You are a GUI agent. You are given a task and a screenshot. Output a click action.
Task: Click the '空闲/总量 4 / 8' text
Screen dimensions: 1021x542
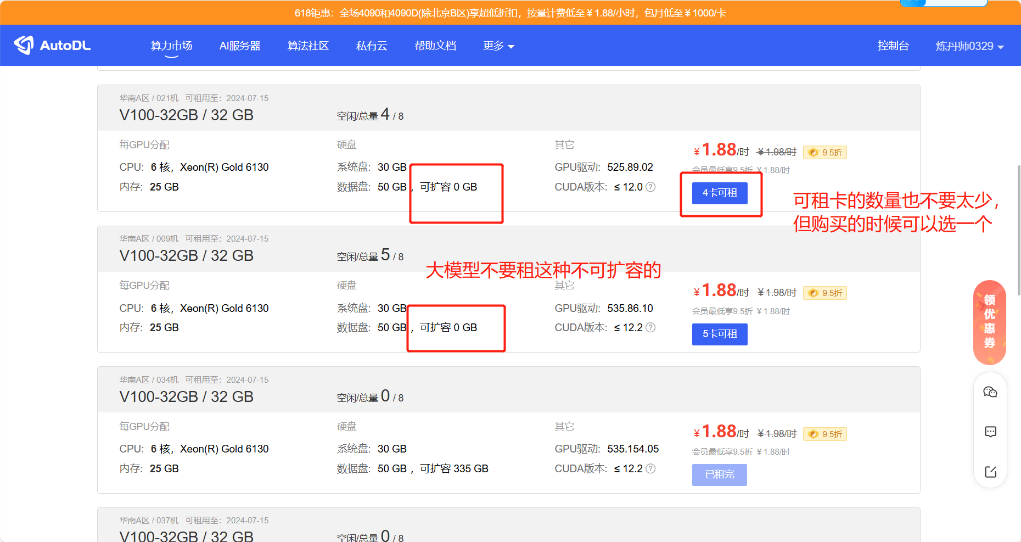(370, 115)
